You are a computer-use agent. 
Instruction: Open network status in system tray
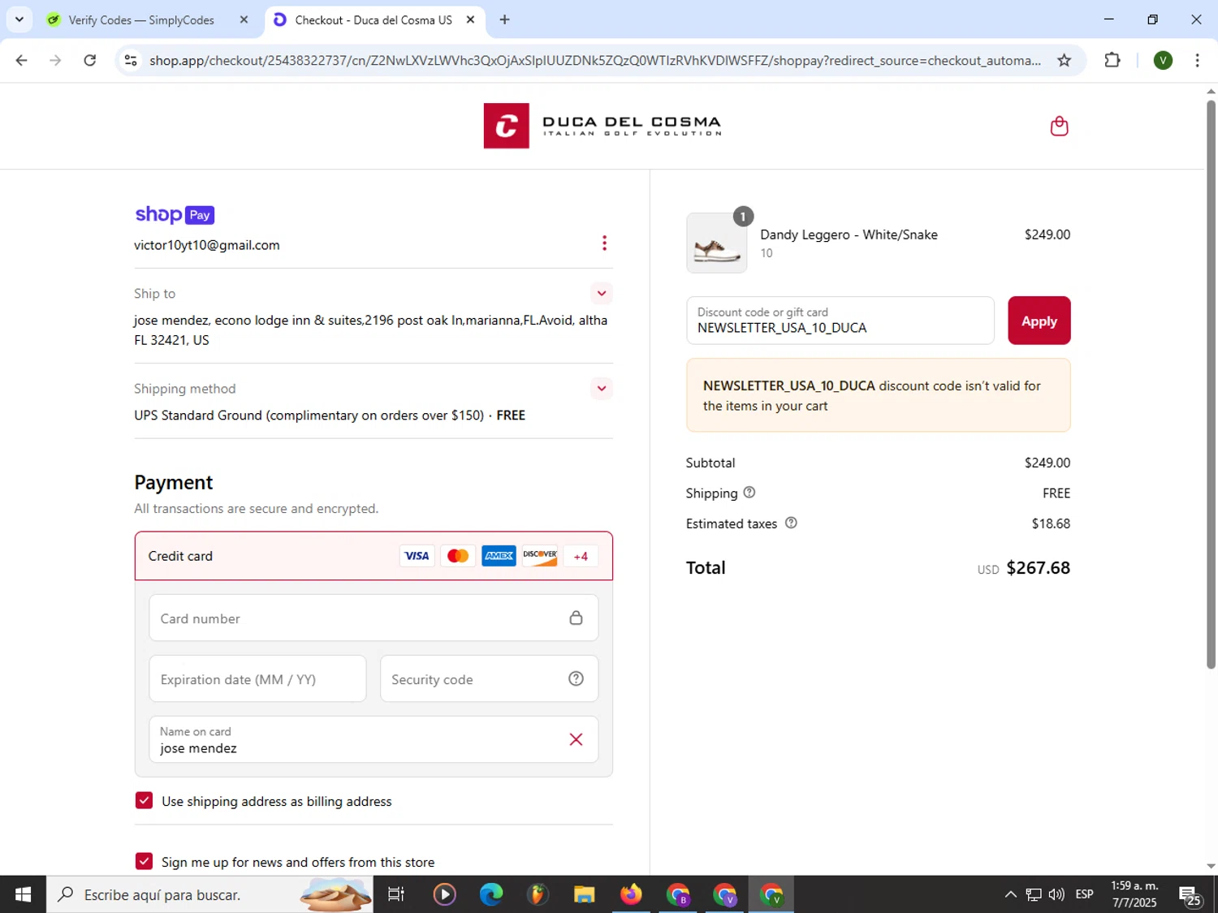(1034, 894)
